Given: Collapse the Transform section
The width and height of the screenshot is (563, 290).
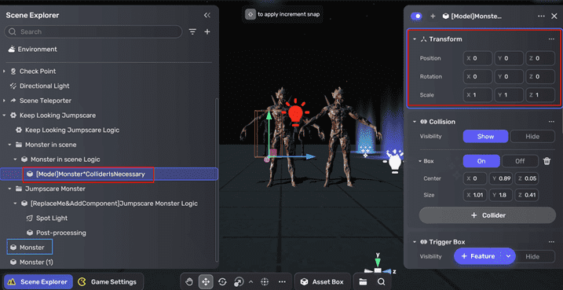Looking at the screenshot, I should (415, 39).
